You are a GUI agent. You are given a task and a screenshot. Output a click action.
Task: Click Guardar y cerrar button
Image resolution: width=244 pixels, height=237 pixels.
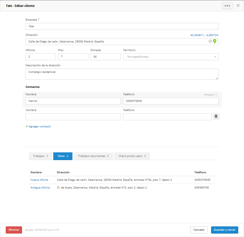pos(225,230)
